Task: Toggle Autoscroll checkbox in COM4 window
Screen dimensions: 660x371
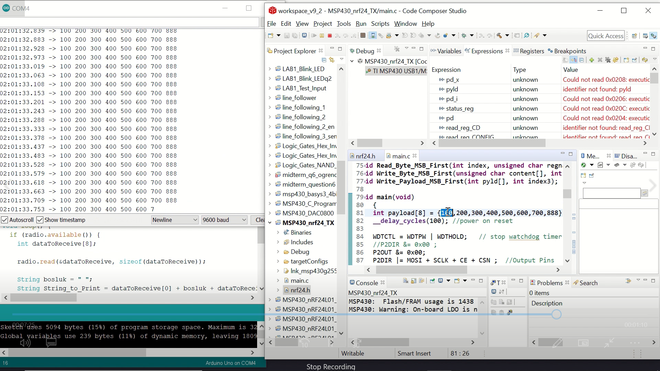Action: click(4, 220)
